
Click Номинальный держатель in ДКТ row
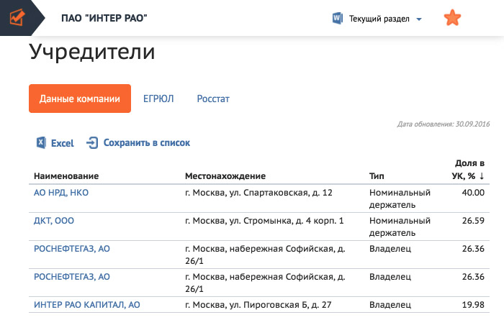click(400, 227)
